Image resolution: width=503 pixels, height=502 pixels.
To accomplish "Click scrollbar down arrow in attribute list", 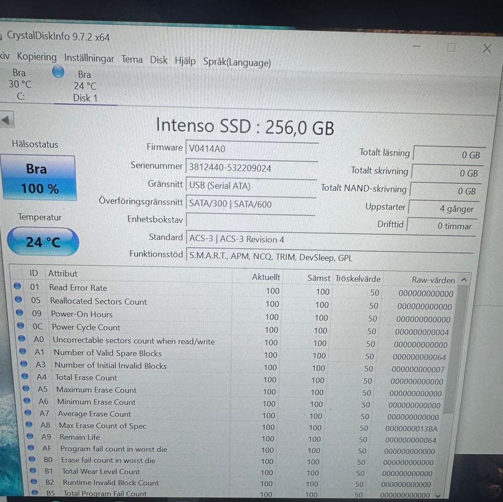I will (439, 496).
